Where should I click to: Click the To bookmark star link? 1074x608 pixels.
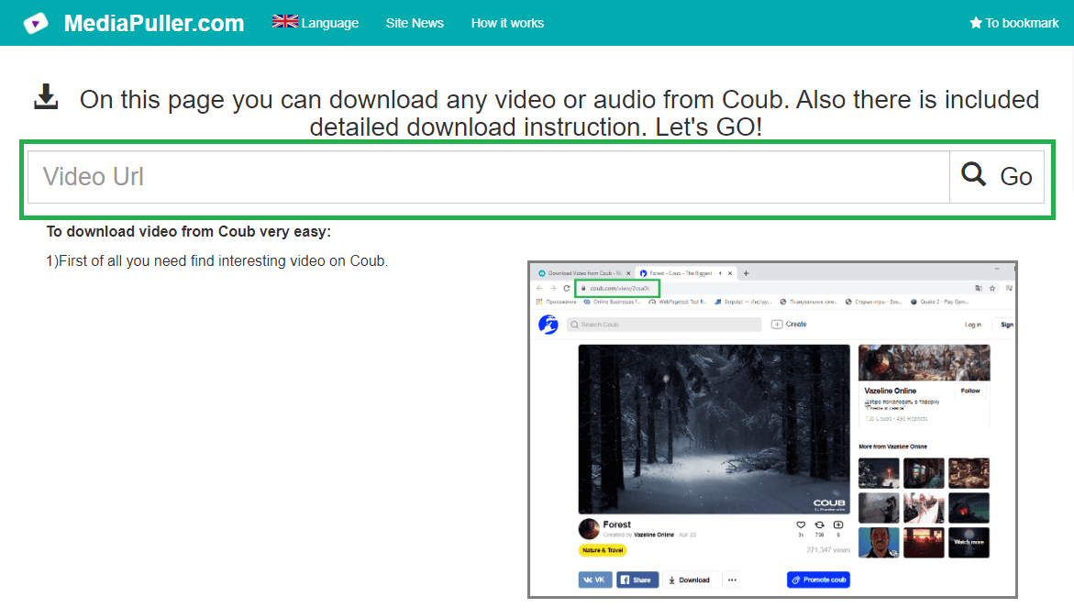click(x=1014, y=23)
